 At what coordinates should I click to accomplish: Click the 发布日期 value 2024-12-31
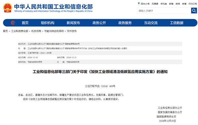[x=72, y=57]
